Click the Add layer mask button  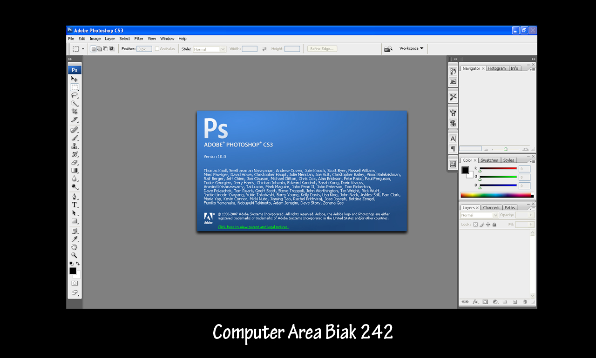[x=485, y=302]
